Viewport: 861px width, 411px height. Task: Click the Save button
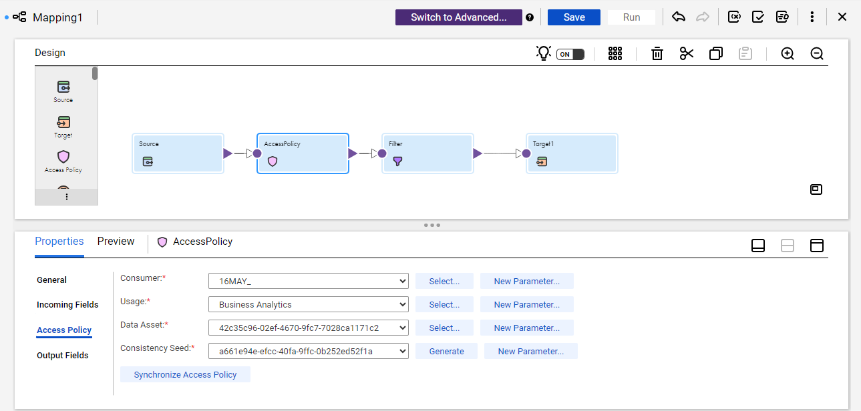click(x=574, y=17)
